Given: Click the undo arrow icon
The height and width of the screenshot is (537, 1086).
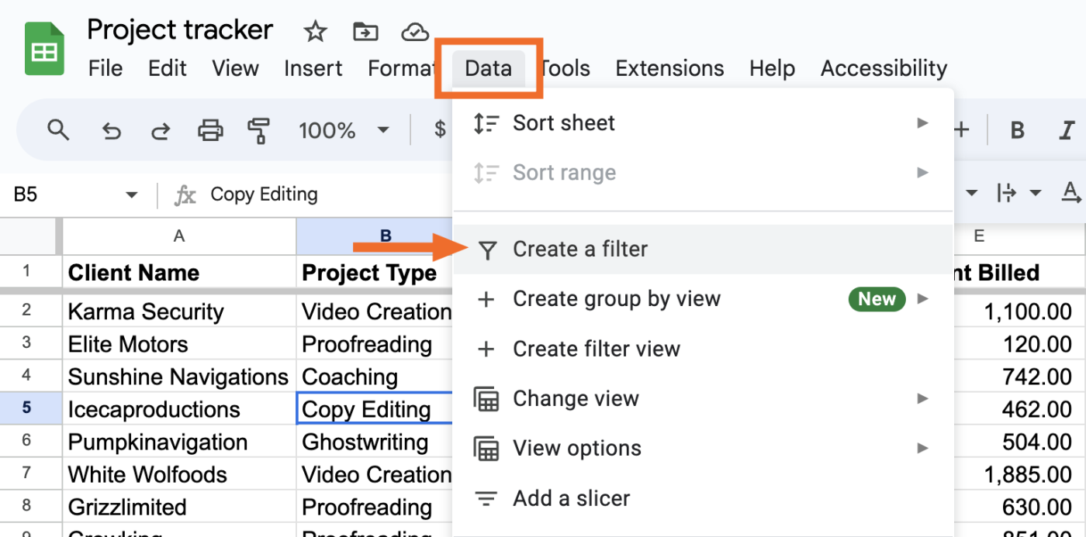Looking at the screenshot, I should pyautogui.click(x=112, y=130).
